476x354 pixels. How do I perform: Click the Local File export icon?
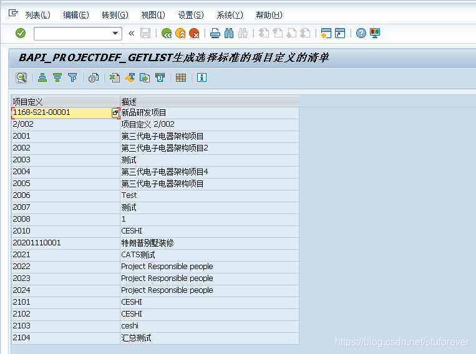coord(145,78)
